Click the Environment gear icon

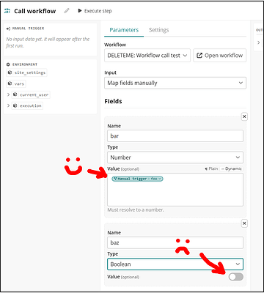point(8,64)
